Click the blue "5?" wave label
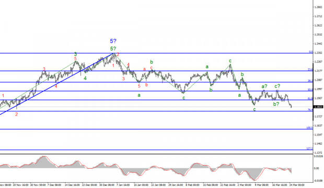The height and width of the screenshot is (188, 324). point(113,41)
